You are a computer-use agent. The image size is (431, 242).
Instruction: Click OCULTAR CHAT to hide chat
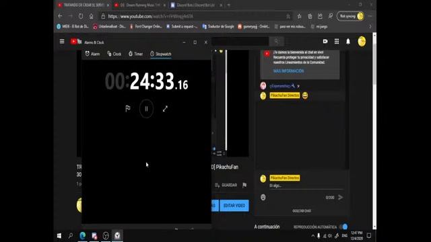click(302, 210)
